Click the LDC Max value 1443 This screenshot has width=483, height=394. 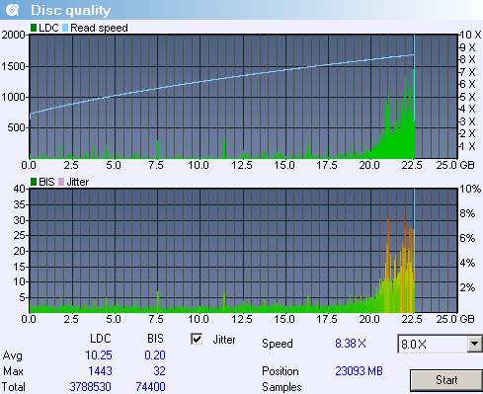tap(100, 371)
